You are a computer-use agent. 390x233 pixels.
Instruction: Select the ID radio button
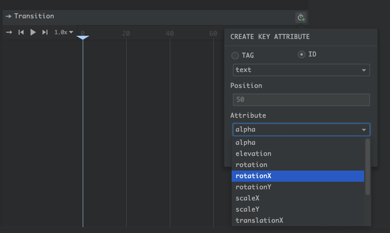pos(302,54)
